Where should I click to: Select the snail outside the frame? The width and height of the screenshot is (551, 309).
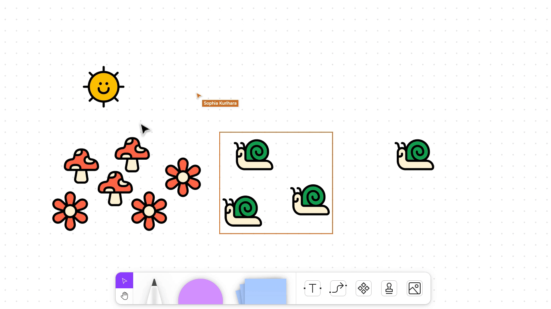(415, 155)
